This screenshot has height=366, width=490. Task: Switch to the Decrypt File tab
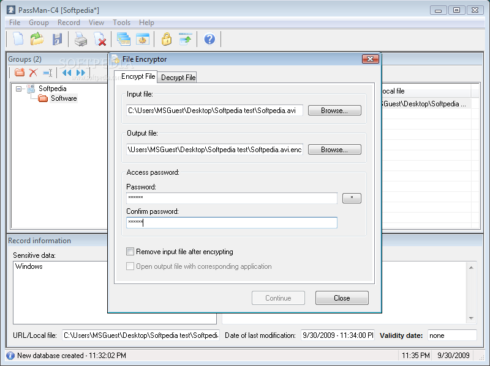178,78
